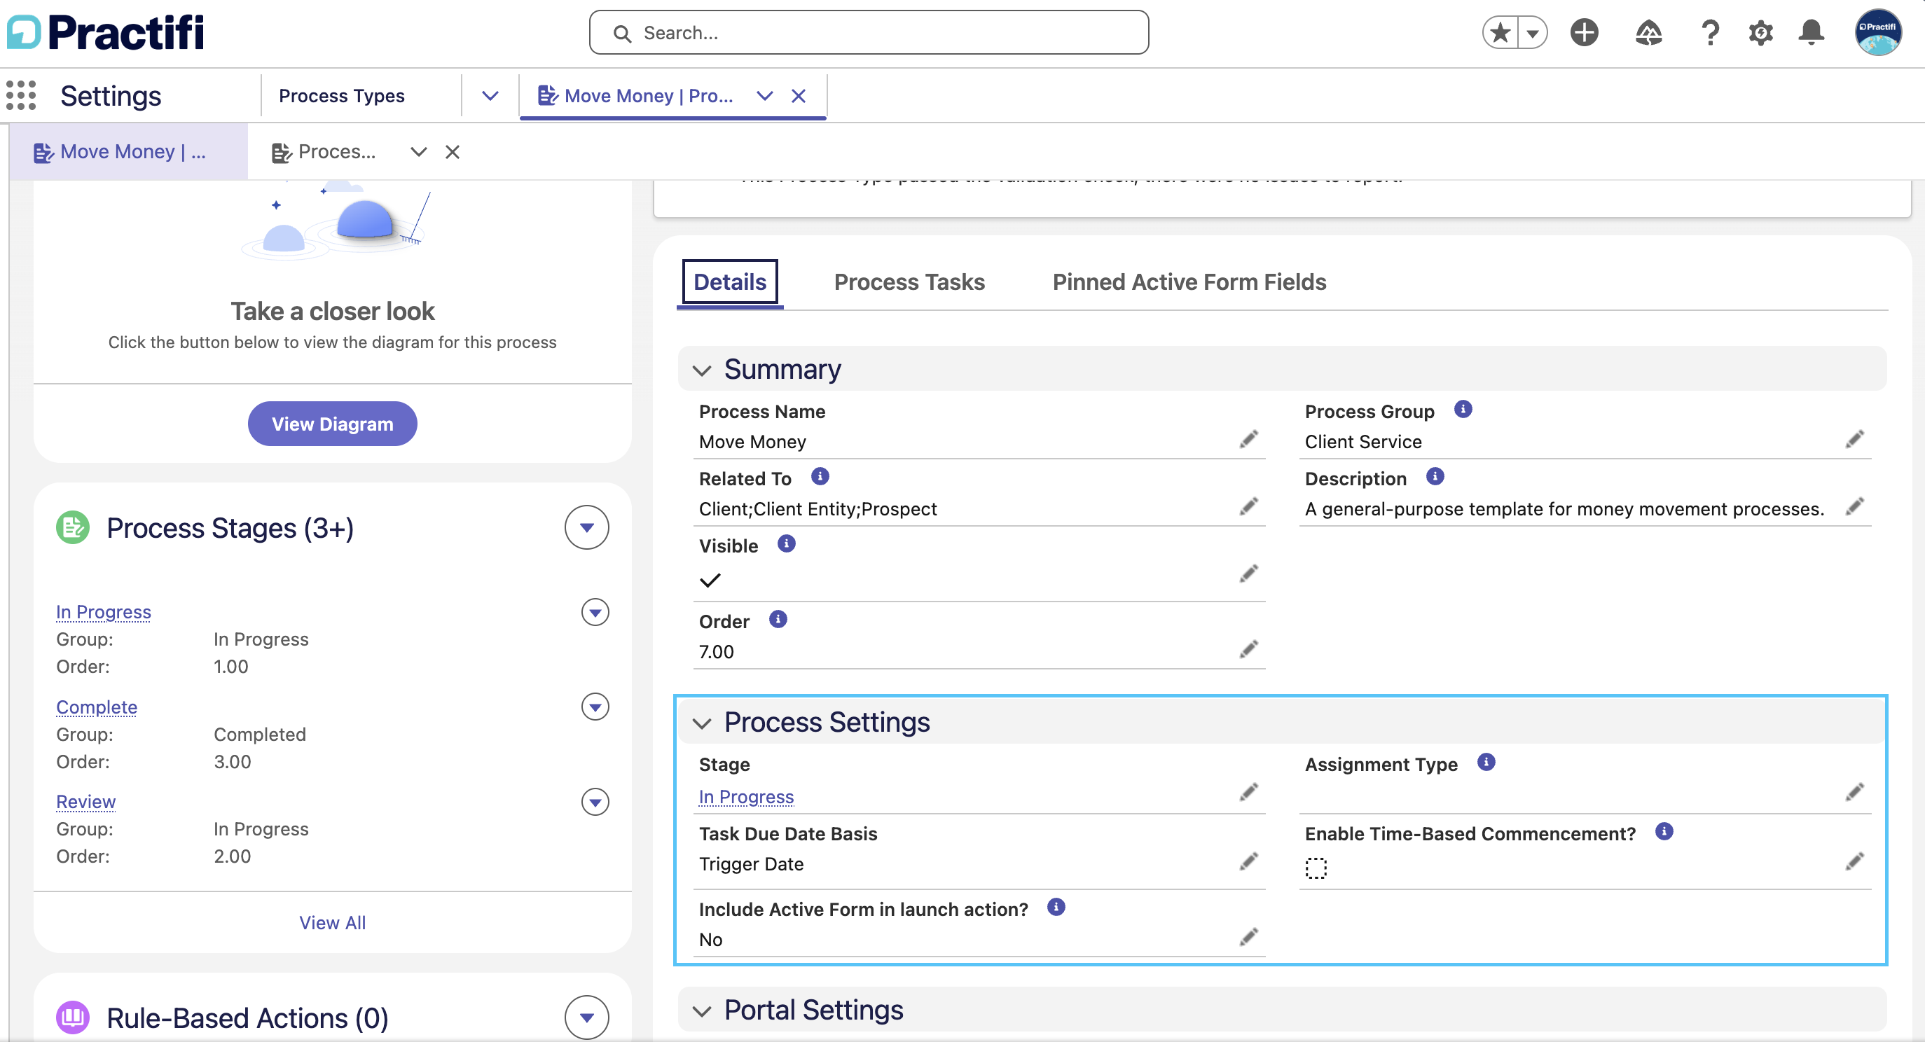Edit the Related To field
1925x1042 pixels.
1249,506
